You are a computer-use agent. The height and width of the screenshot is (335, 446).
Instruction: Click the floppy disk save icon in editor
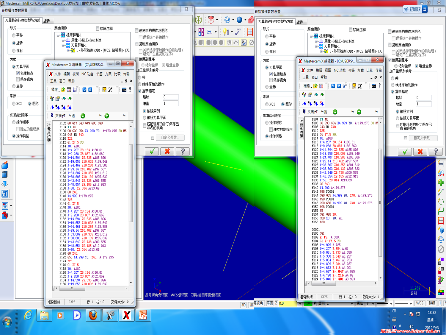(x=75, y=90)
